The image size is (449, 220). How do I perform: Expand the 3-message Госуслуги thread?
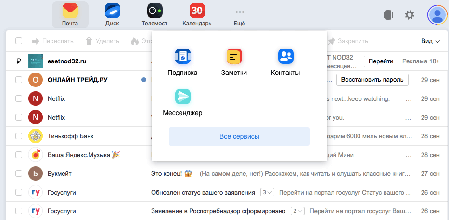click(267, 192)
